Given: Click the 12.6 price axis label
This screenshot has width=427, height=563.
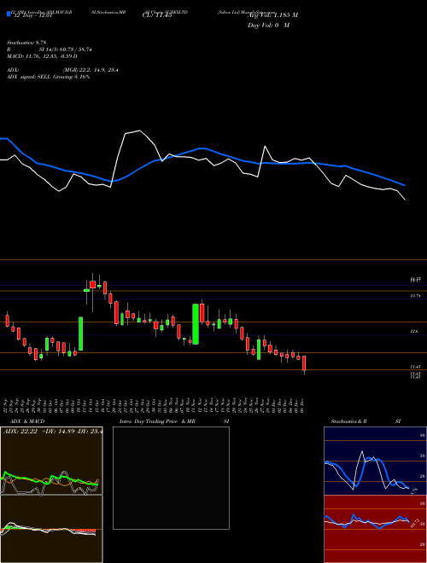Looking at the screenshot, I should (415, 332).
